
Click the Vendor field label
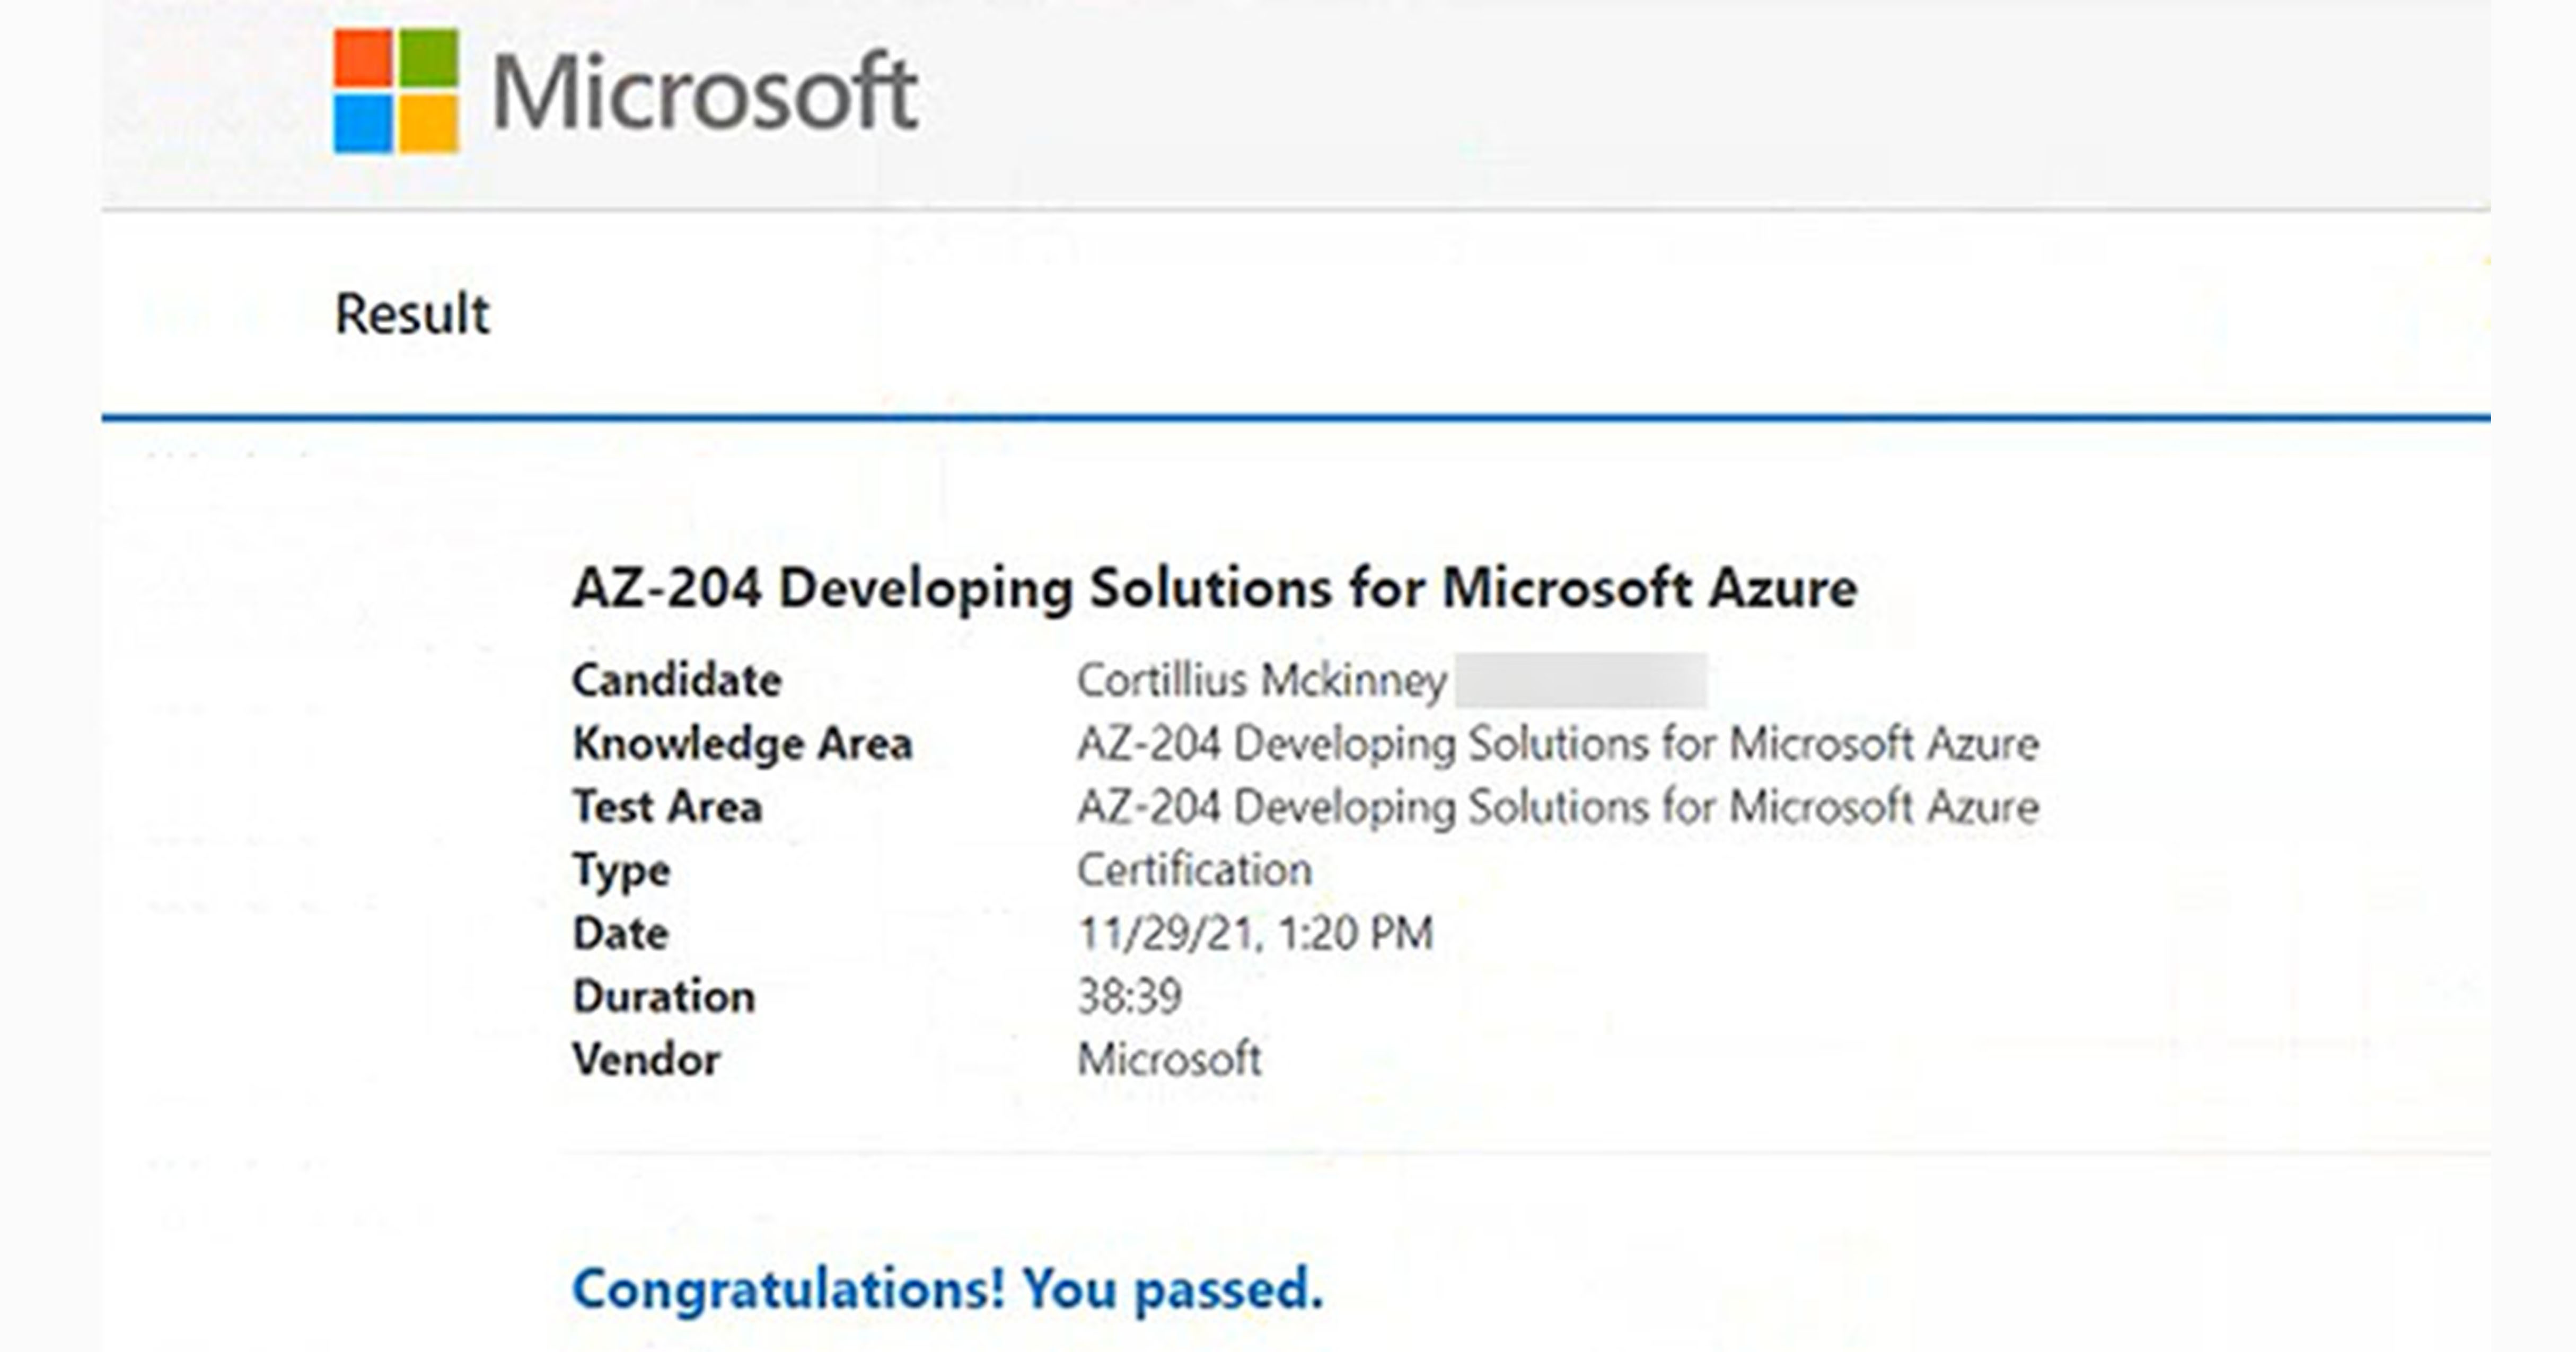(x=646, y=1059)
